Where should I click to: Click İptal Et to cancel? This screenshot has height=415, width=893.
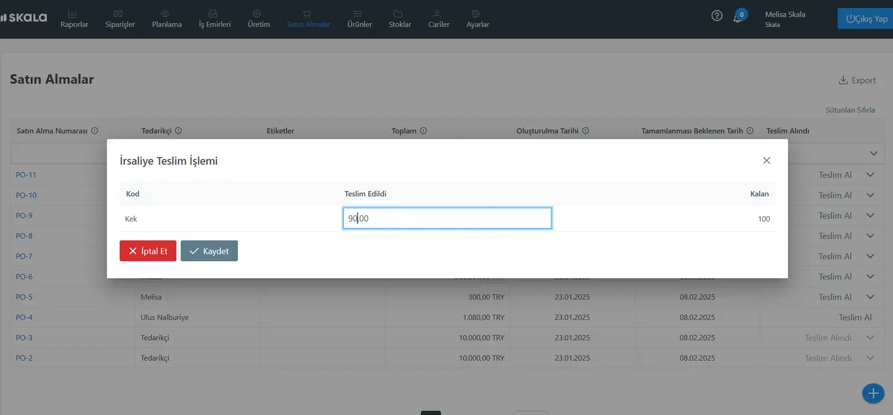pyautogui.click(x=148, y=251)
